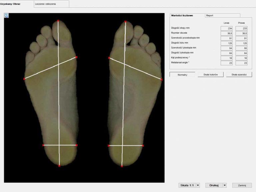Click the Długość tyłostopia mm label
This screenshot has width=256, height=192.
coord(182,53)
